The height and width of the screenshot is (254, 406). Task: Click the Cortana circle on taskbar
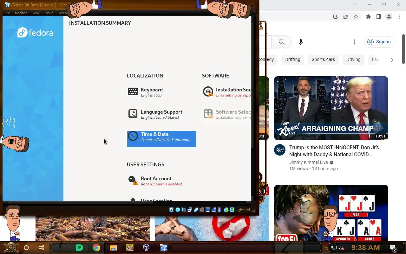coord(26,248)
